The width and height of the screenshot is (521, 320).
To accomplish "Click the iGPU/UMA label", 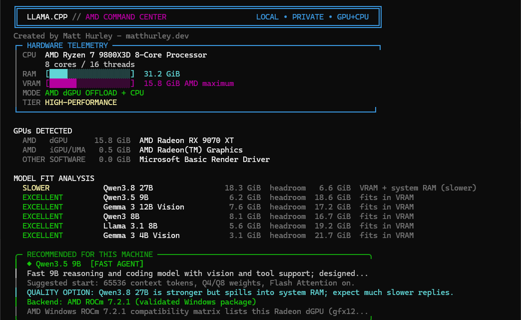I will (67, 150).
